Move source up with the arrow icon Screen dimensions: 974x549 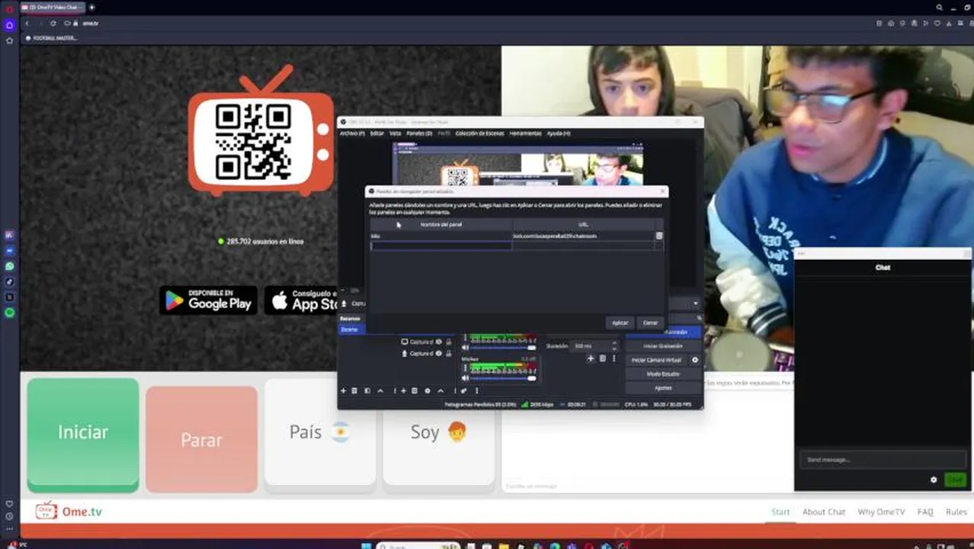441,390
